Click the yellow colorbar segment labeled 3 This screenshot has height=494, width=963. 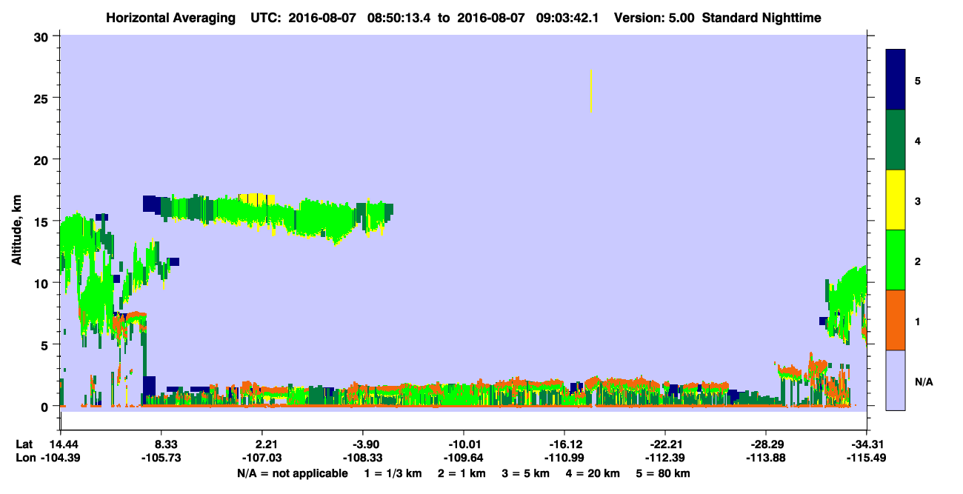[896, 200]
